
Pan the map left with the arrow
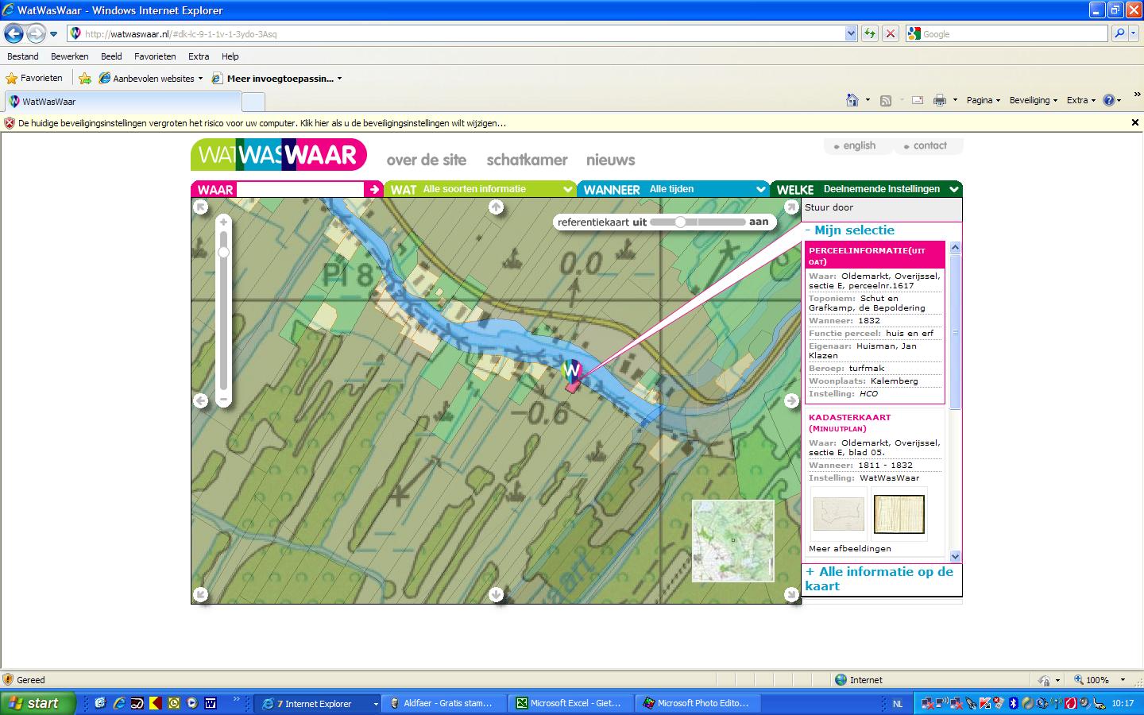point(200,400)
